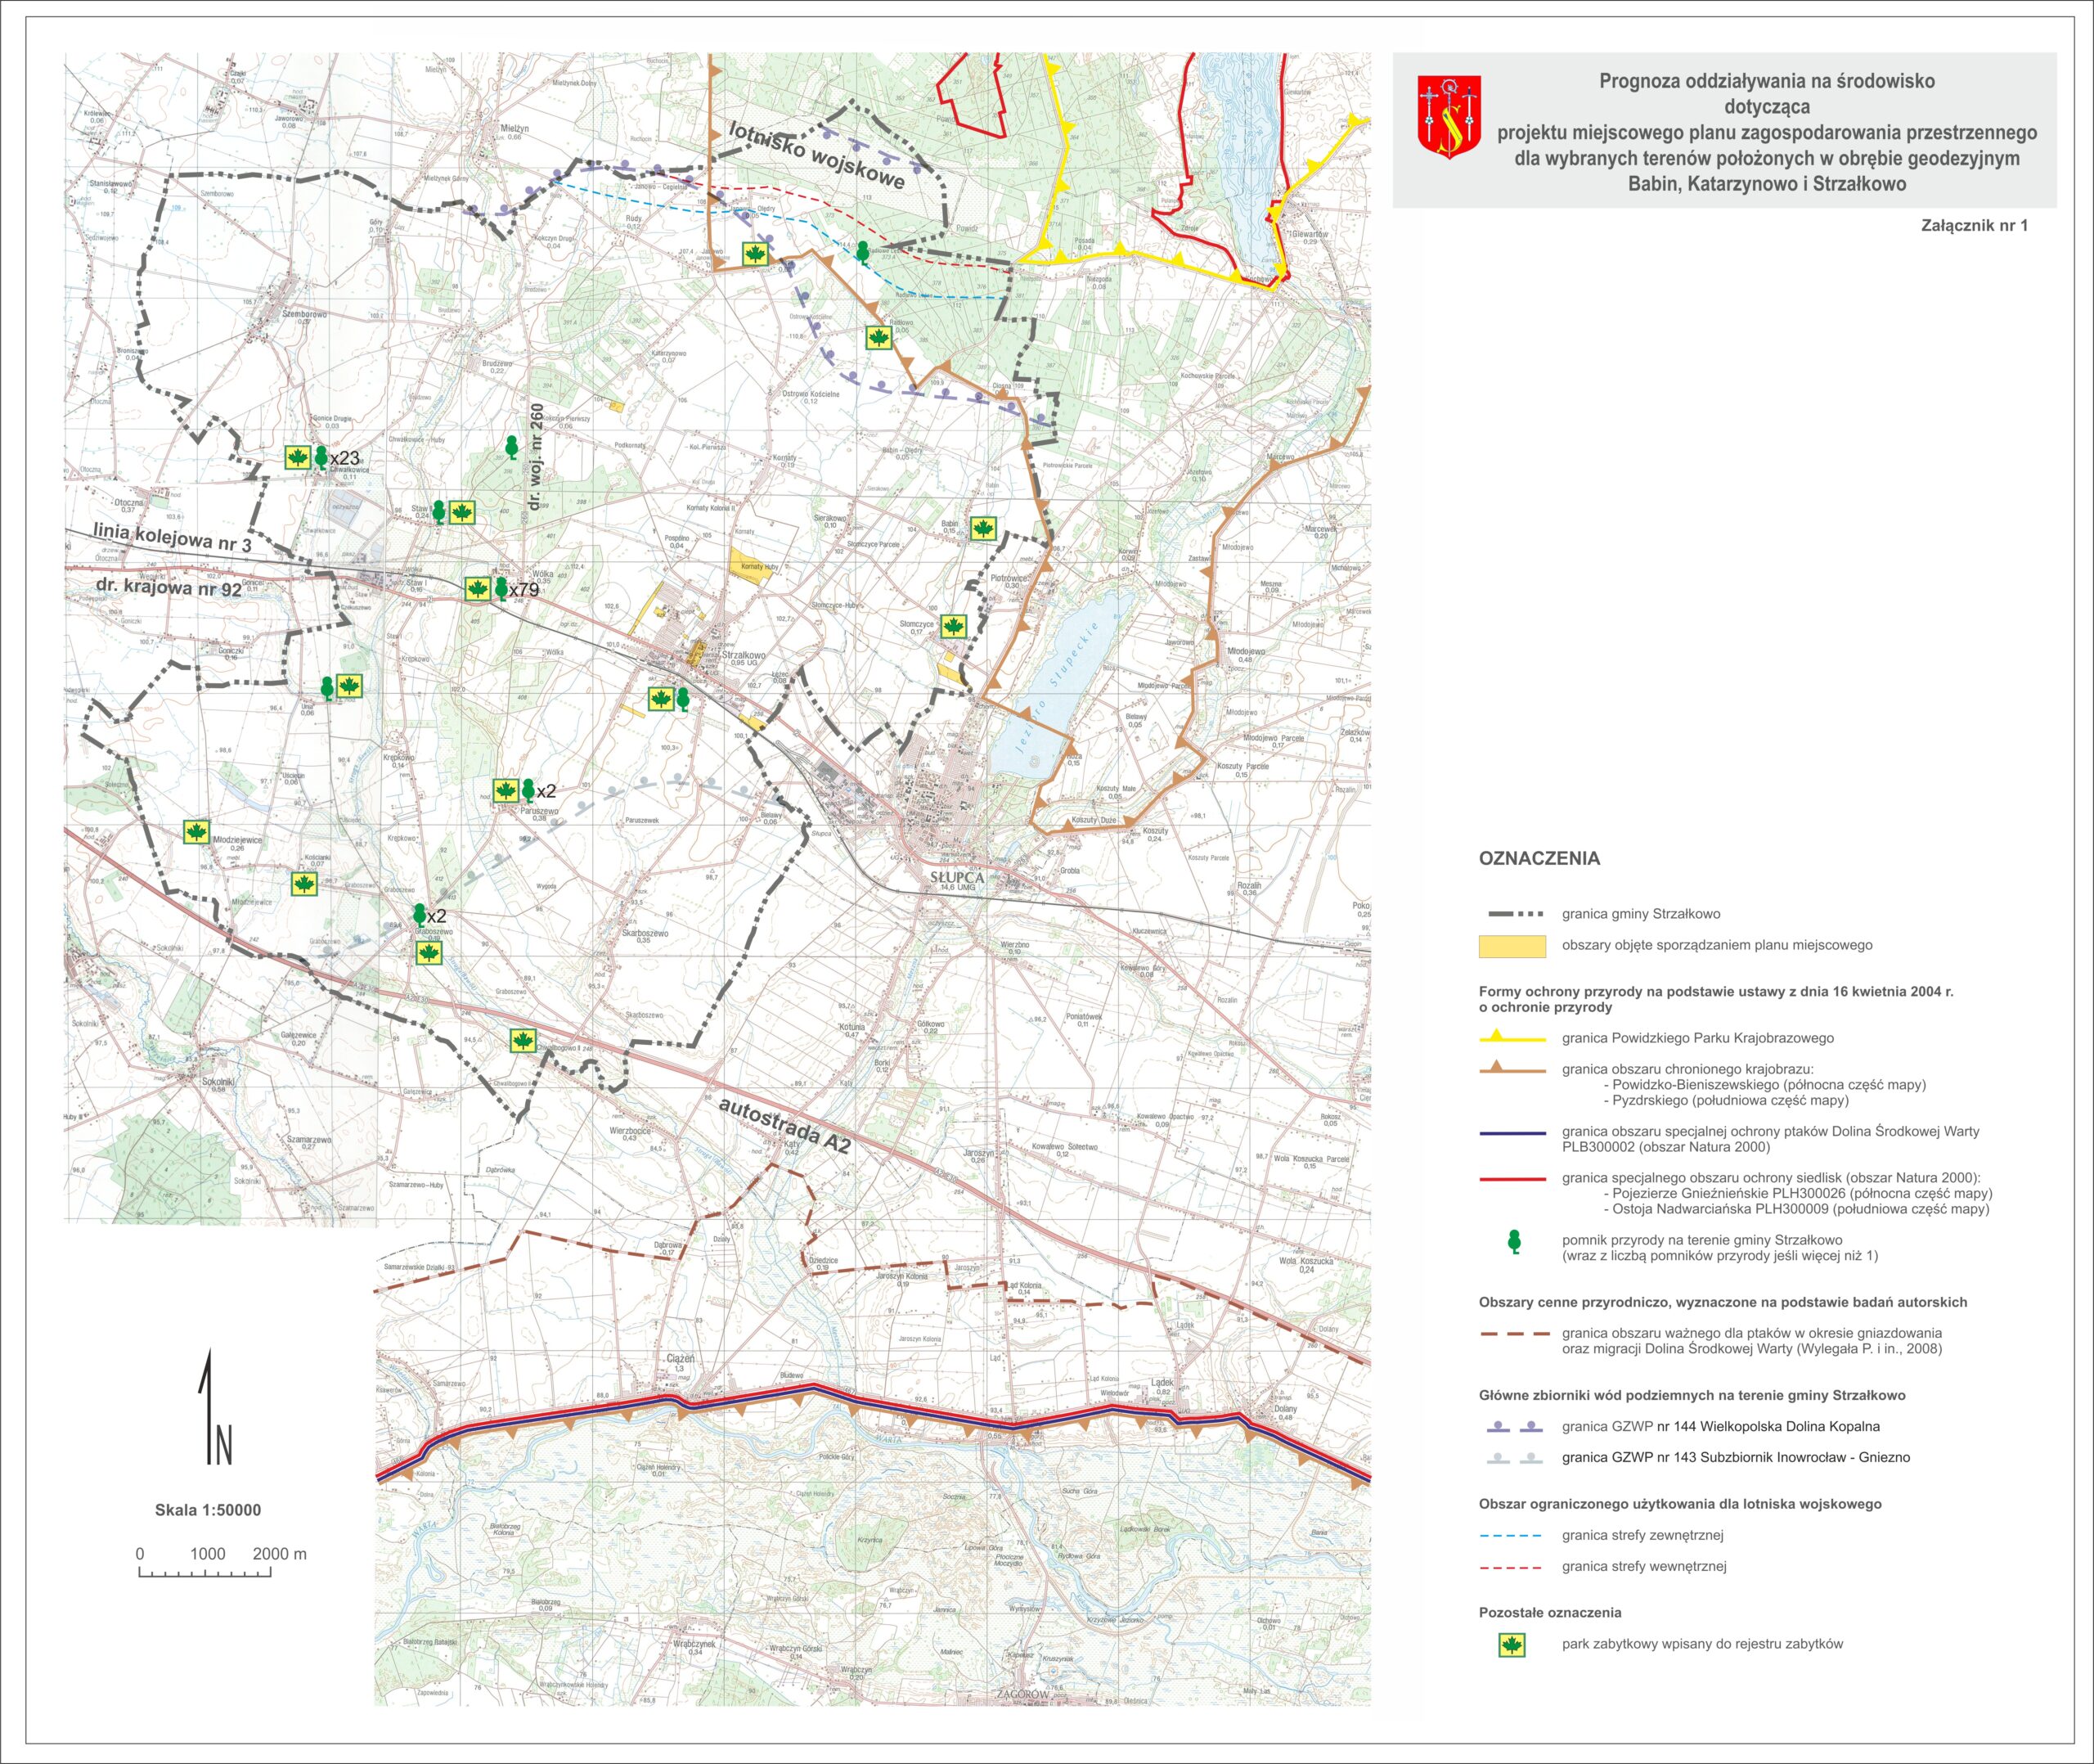Click the yellow Powidzki Park boundary legend line
Screen dimensions: 2094x1764
click(1512, 1038)
